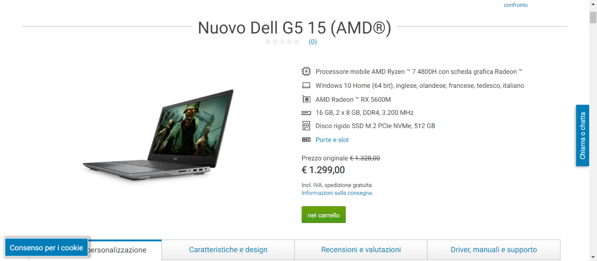
Task: Add laptop with nel carrello button
Action: (x=324, y=215)
